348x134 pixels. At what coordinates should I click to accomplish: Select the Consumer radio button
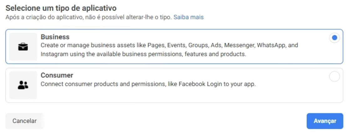click(x=334, y=77)
